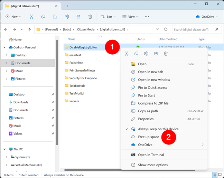
Task: Select the FolderTree folder
Action: [x=77, y=63]
